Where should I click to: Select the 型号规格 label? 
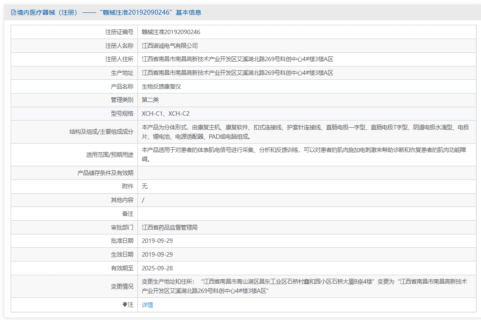(x=122, y=114)
